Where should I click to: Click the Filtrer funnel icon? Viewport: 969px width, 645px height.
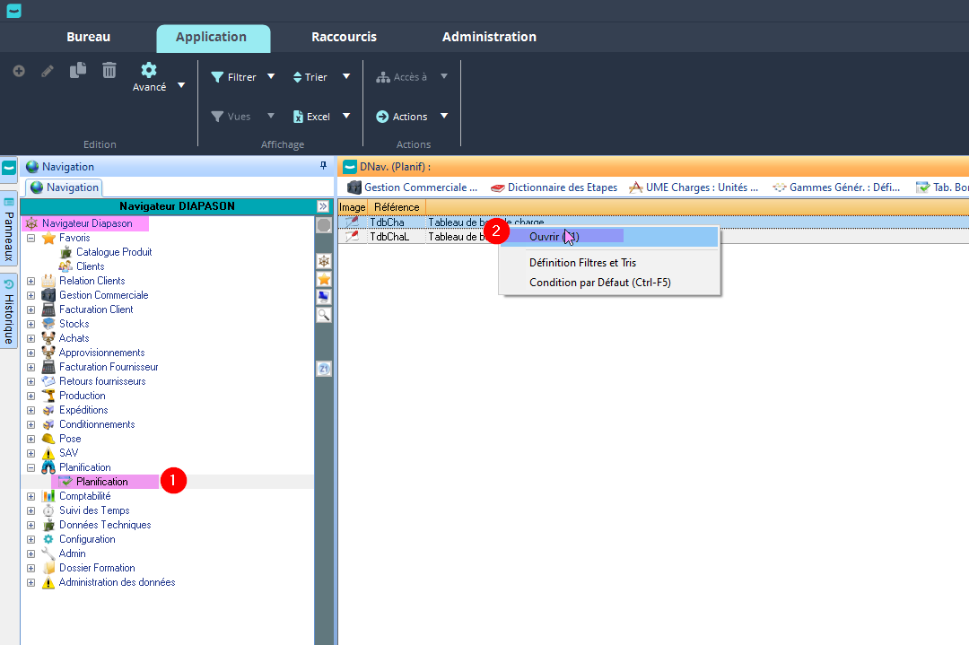[x=217, y=77]
